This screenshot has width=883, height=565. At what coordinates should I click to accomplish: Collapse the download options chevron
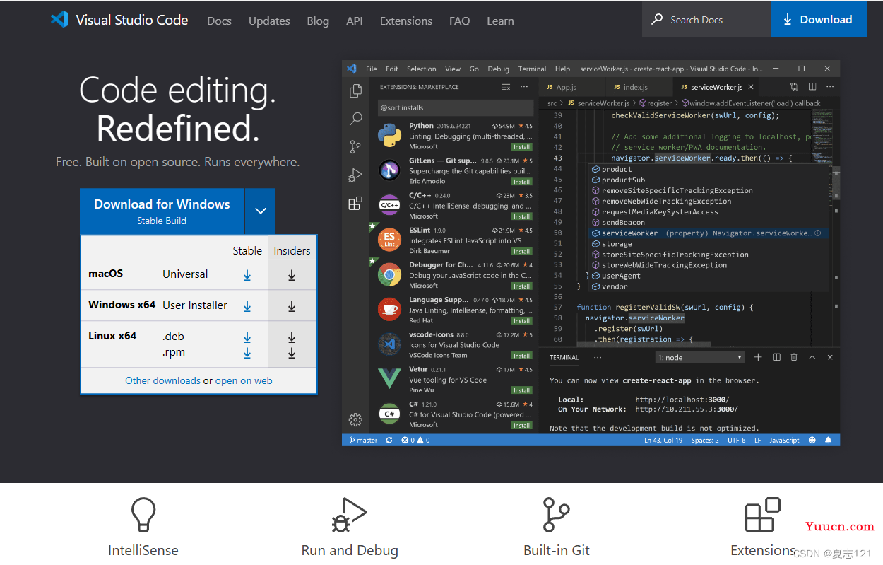pyautogui.click(x=261, y=211)
